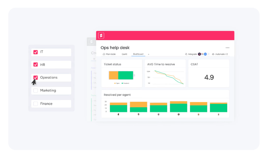
Task: Check the Finance checkbox
Action: click(35, 104)
